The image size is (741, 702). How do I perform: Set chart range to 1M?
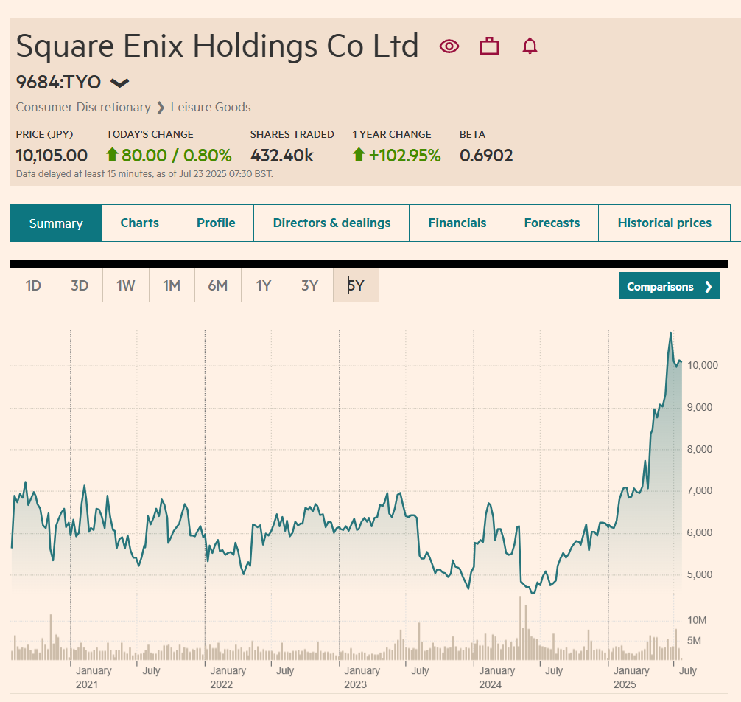[172, 285]
